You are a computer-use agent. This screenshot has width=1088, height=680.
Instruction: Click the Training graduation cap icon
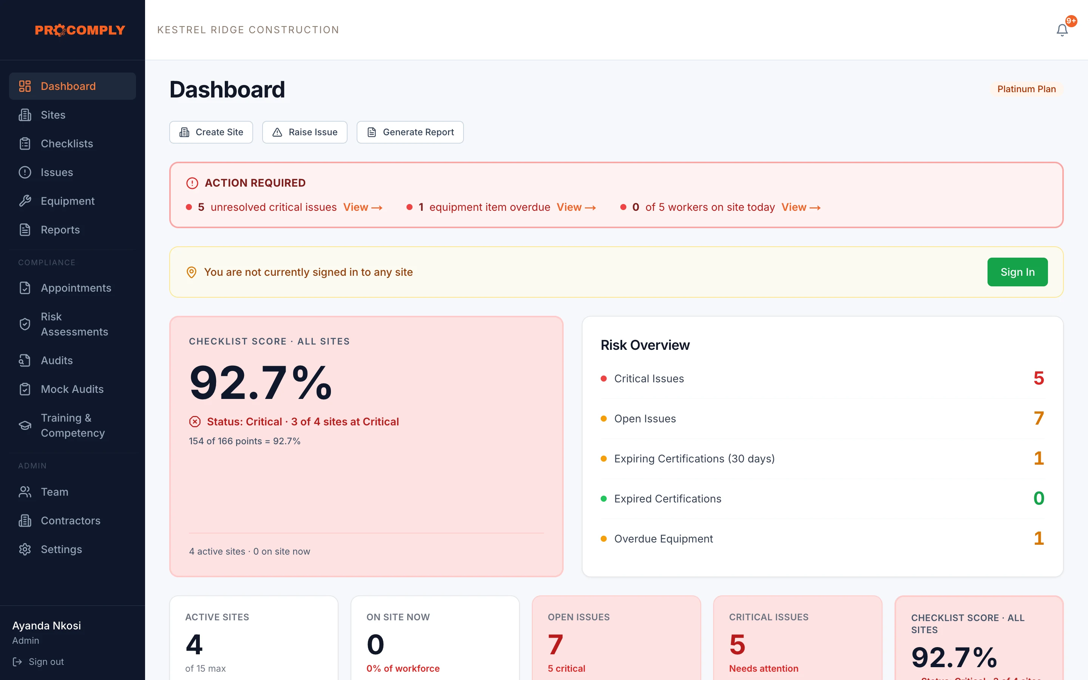[x=25, y=425]
